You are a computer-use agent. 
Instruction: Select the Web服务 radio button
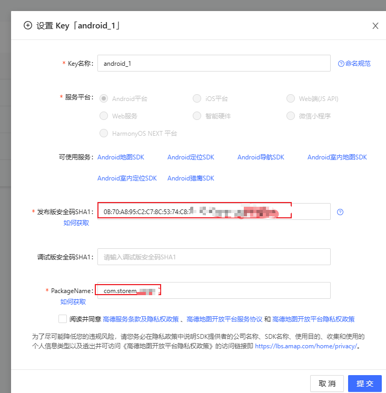tap(104, 116)
